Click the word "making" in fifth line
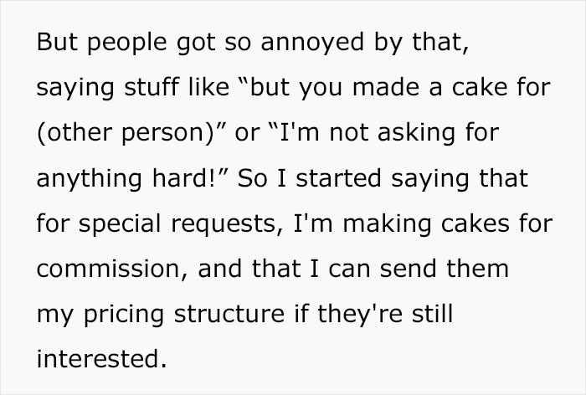This screenshot has height=395, width=586. pyautogui.click(x=387, y=224)
